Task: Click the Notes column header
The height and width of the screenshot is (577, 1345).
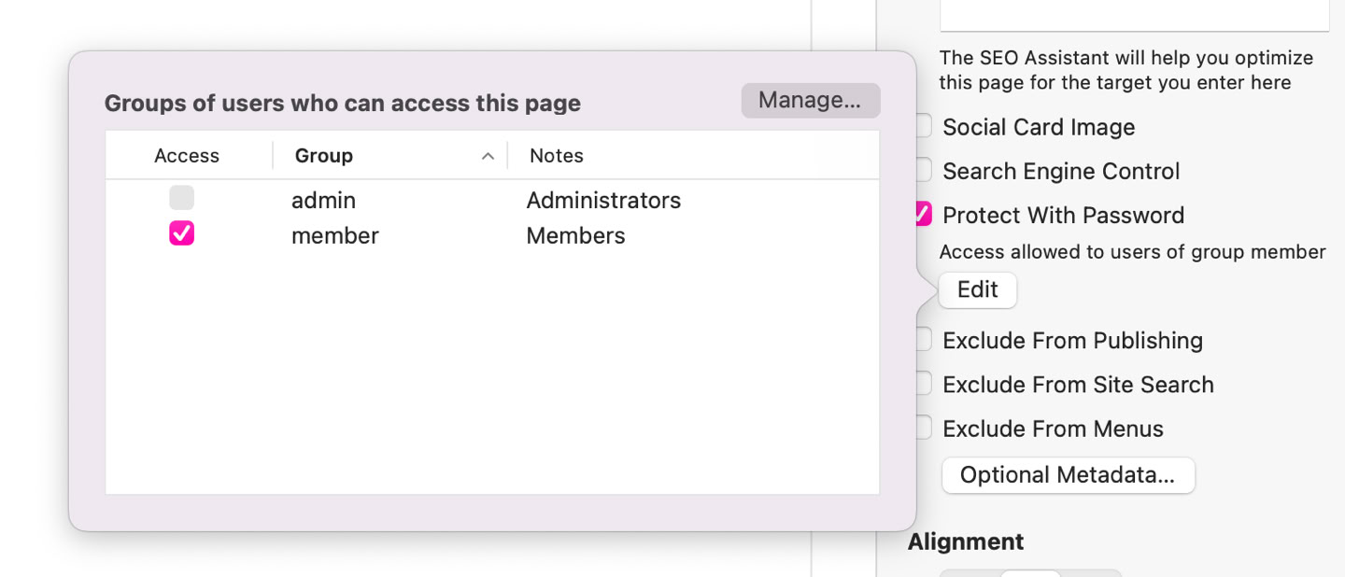Action: point(557,156)
